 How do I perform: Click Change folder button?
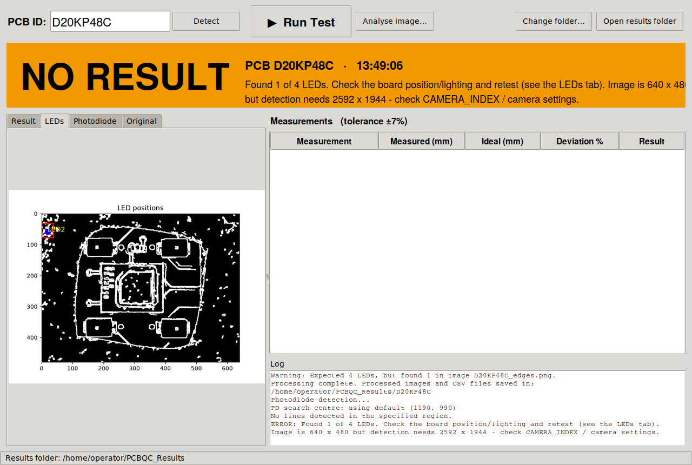(554, 22)
